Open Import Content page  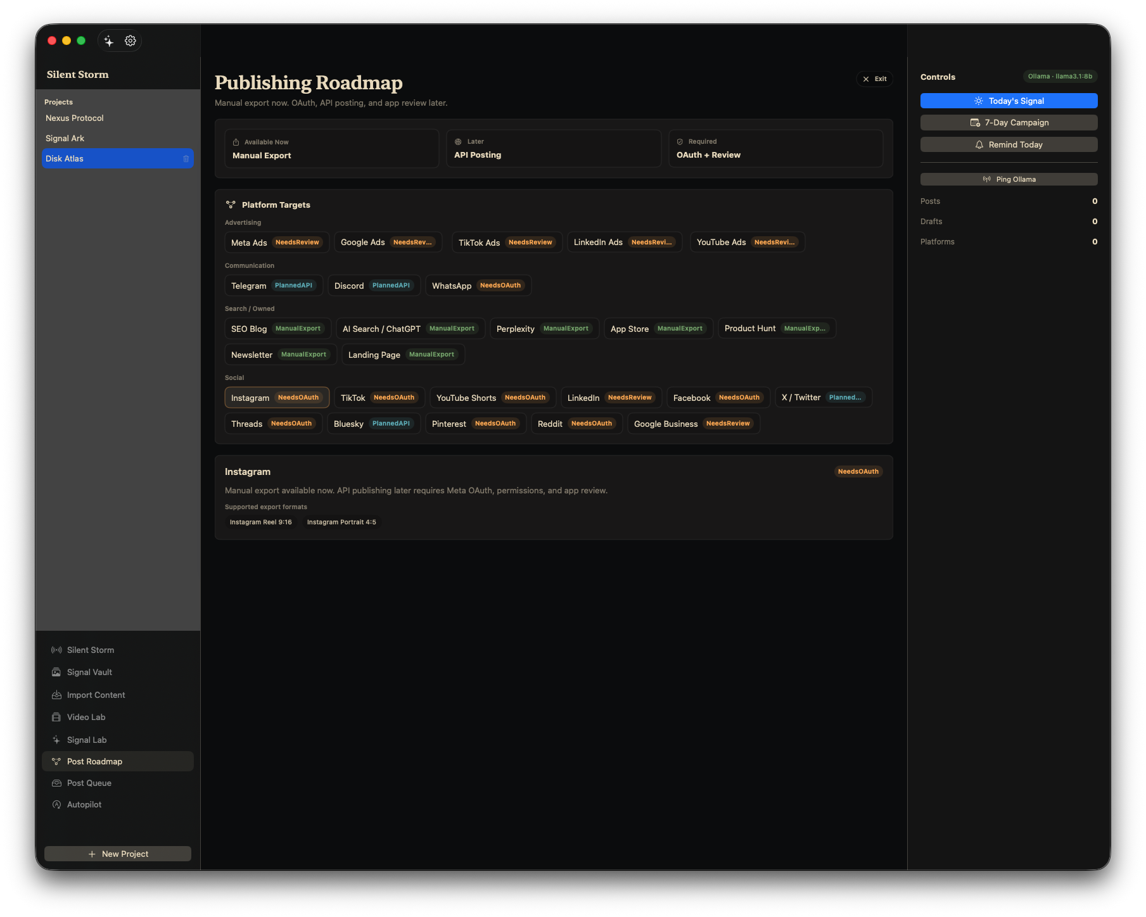click(x=118, y=695)
